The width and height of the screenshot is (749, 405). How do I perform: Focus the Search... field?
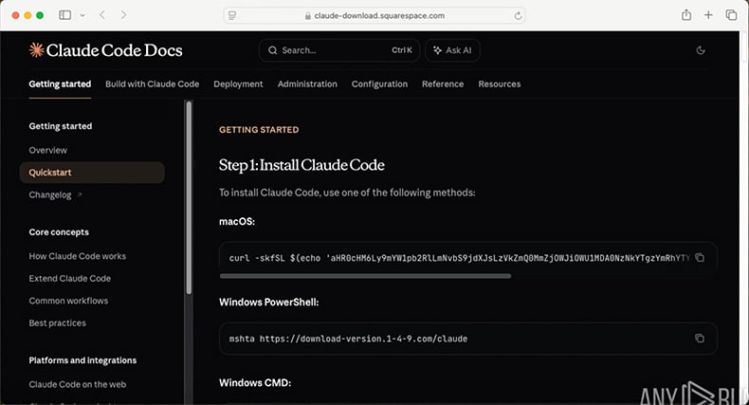339,50
